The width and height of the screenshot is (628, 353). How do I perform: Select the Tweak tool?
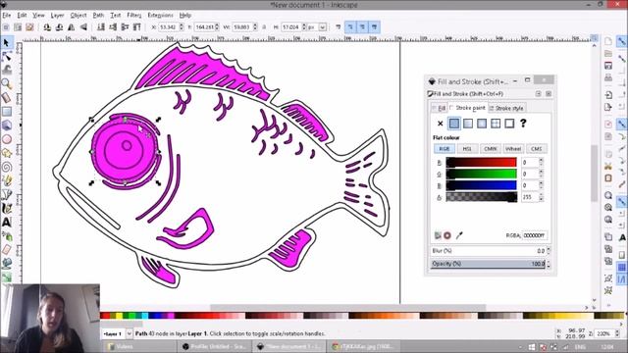pyautogui.click(x=7, y=70)
